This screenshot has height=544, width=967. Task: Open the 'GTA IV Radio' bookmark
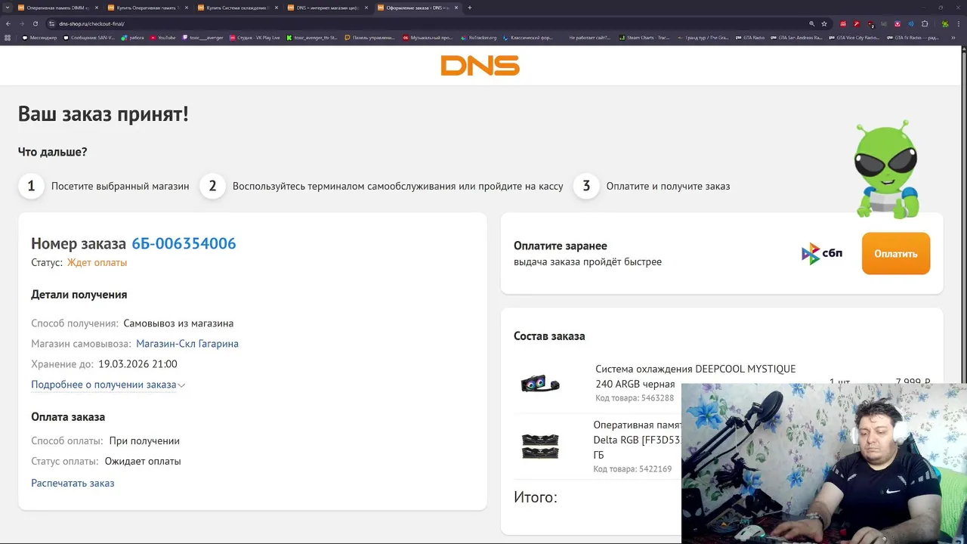(912, 37)
